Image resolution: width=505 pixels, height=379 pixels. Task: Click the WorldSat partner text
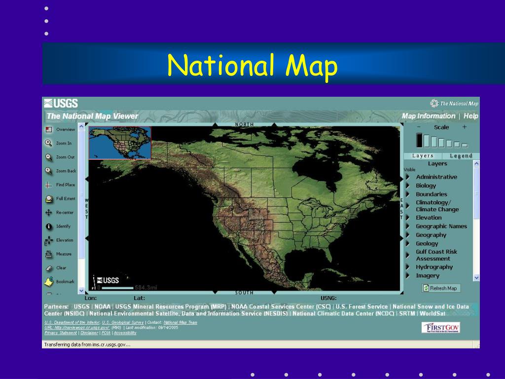point(433,313)
